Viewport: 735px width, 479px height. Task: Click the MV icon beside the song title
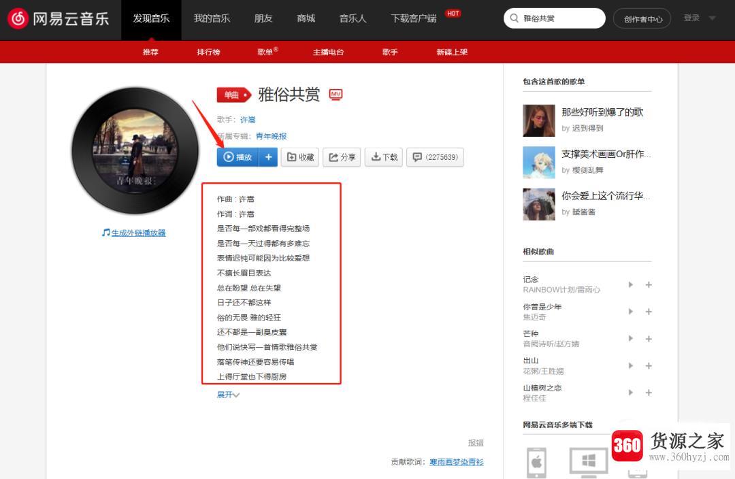point(336,94)
